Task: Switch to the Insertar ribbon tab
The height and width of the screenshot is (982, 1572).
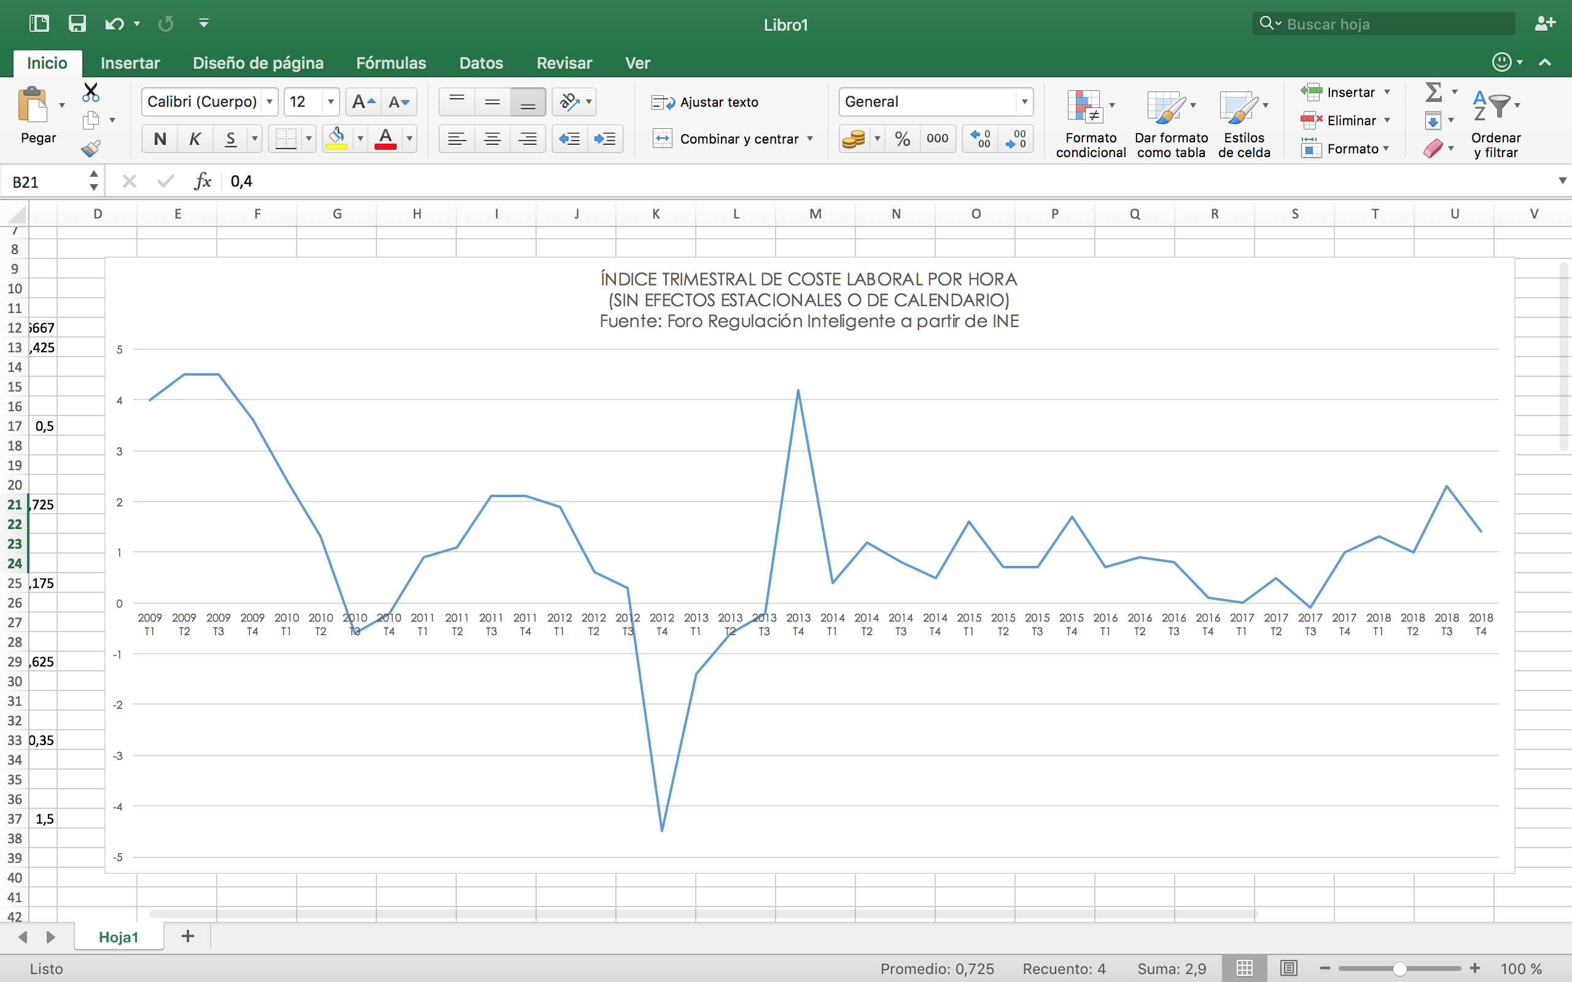Action: click(x=130, y=63)
